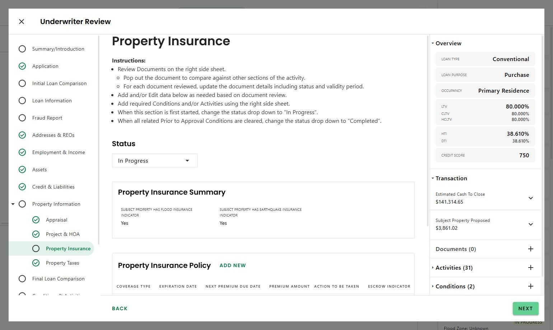Go to the Credit & Liabilities section
Viewport: 553px width, 330px height.
53,187
